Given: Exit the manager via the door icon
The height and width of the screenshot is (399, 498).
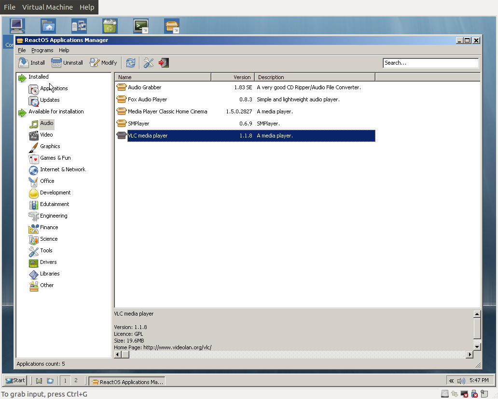Looking at the screenshot, I should click(163, 62).
